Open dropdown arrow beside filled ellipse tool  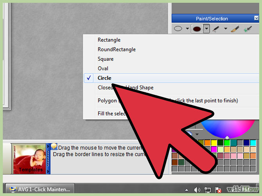coord(207,29)
